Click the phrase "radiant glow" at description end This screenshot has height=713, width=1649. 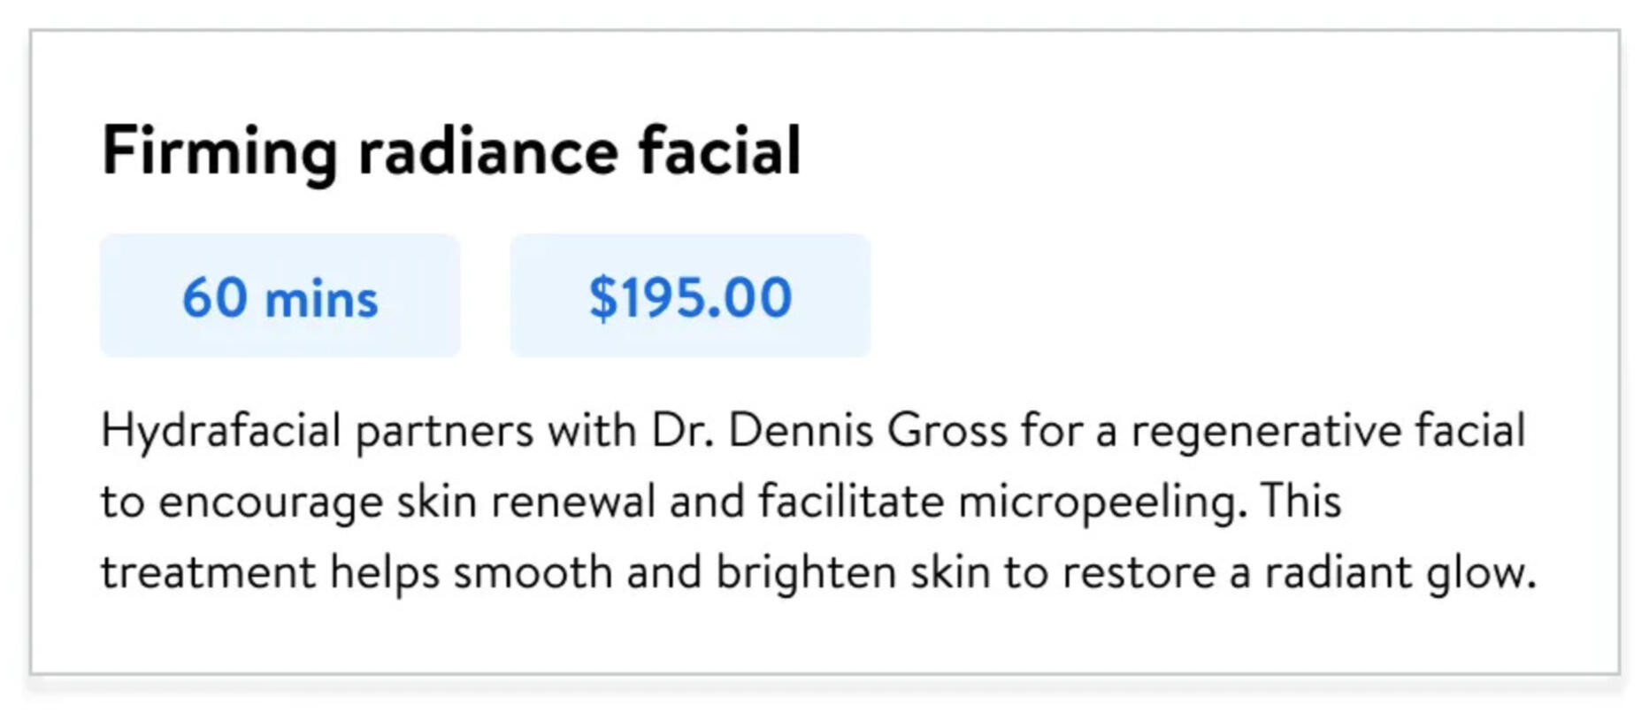click(x=1400, y=573)
